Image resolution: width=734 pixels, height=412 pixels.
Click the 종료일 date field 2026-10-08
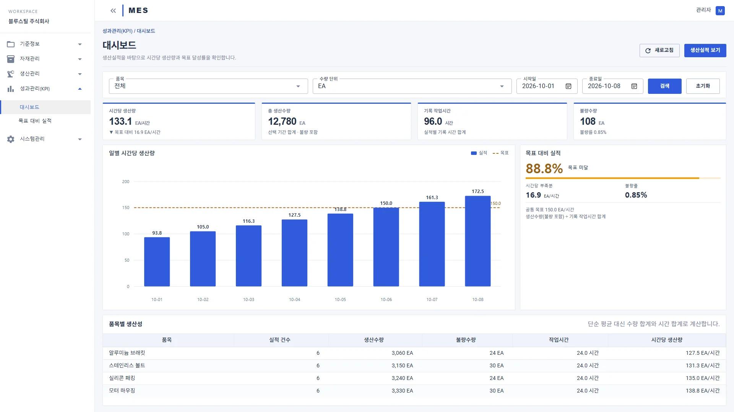(x=612, y=86)
